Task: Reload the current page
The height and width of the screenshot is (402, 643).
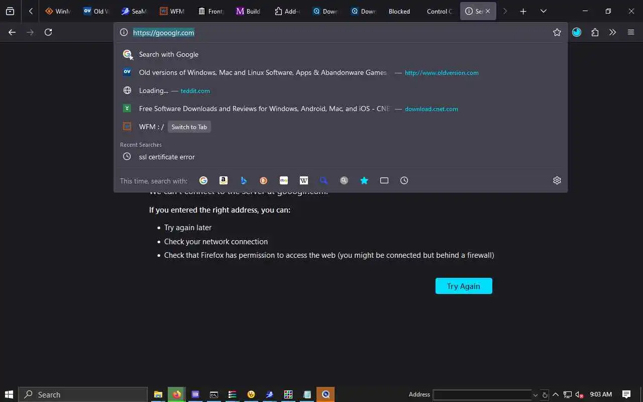Action: click(48, 32)
